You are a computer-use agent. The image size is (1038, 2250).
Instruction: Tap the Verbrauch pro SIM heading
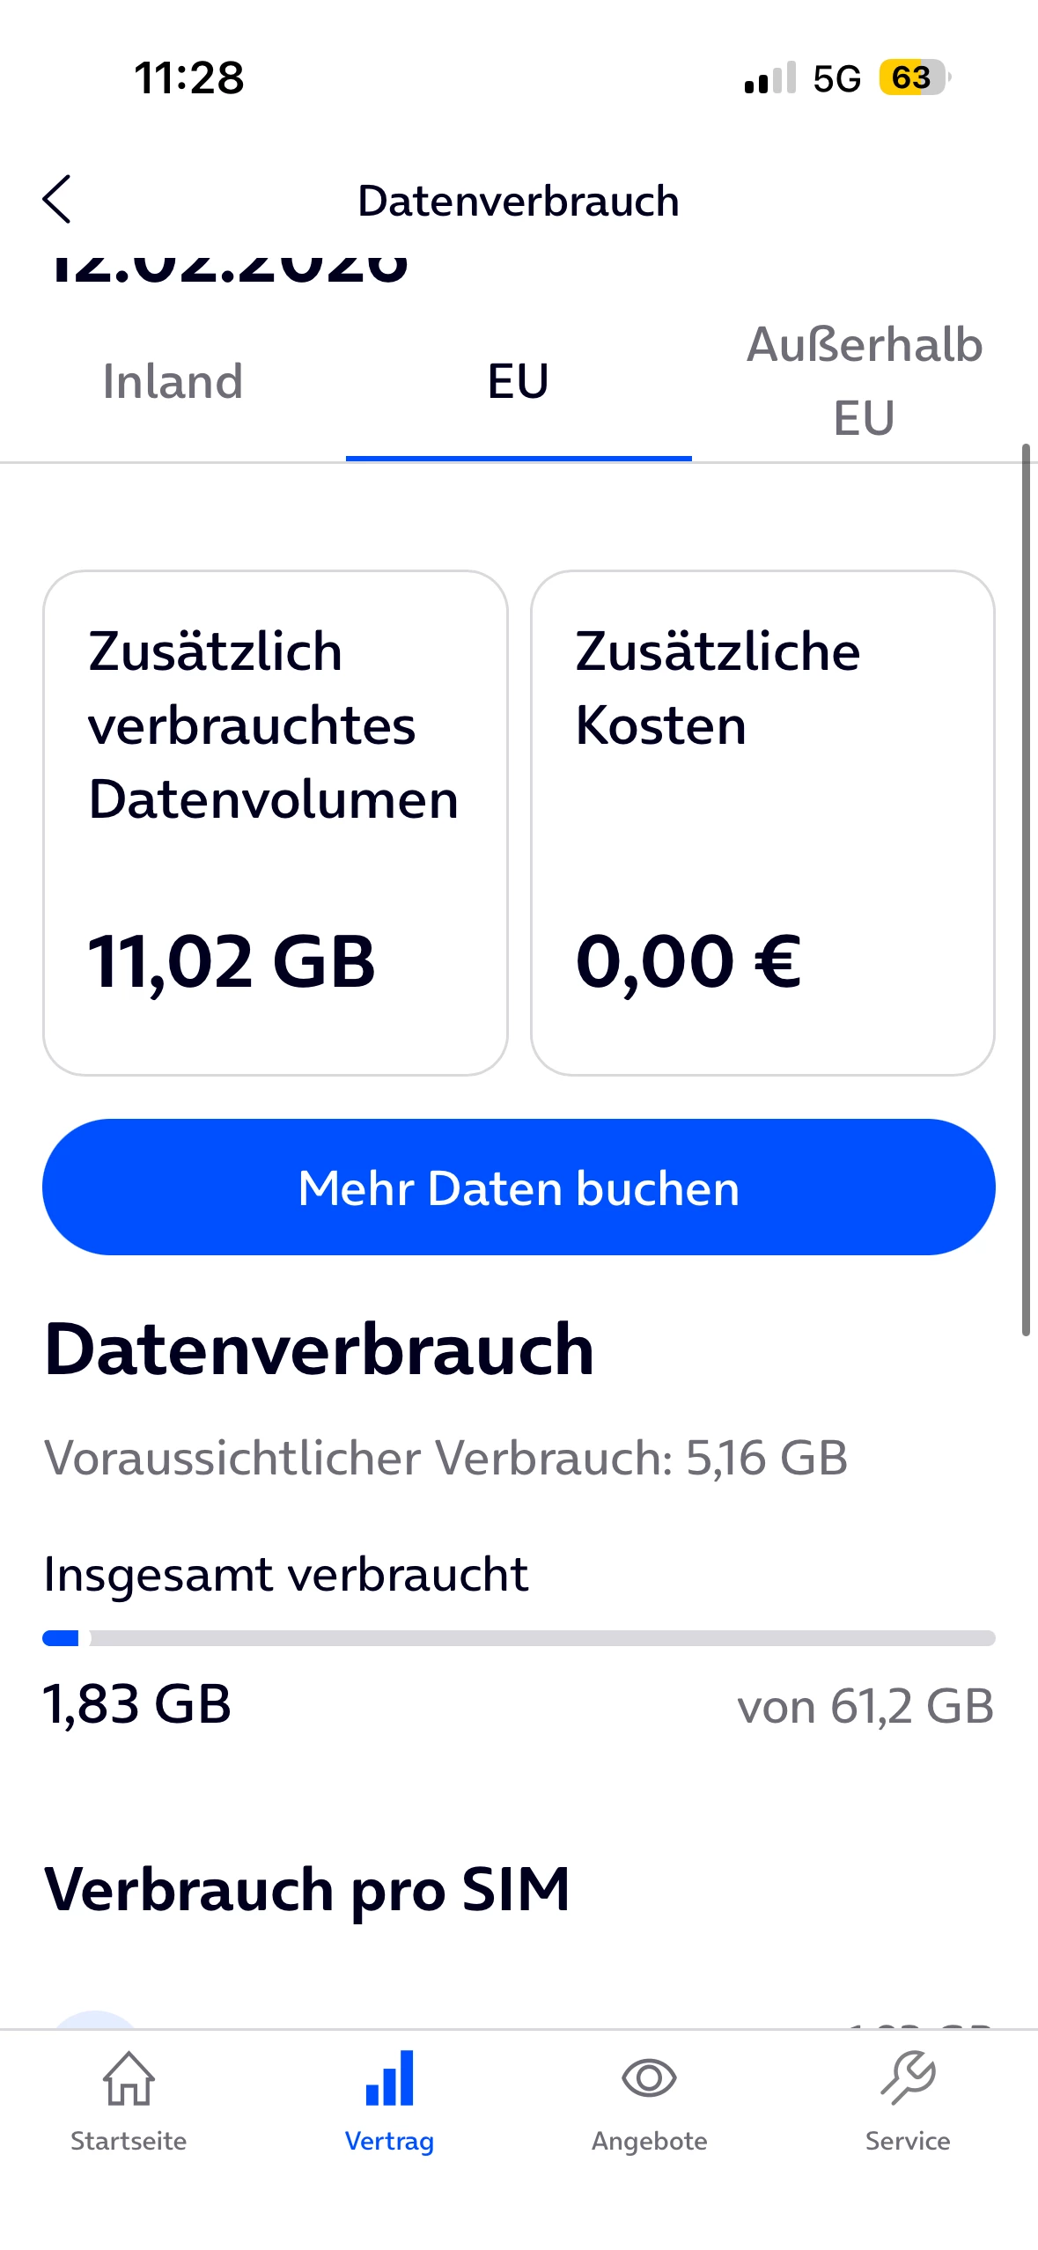click(307, 1889)
